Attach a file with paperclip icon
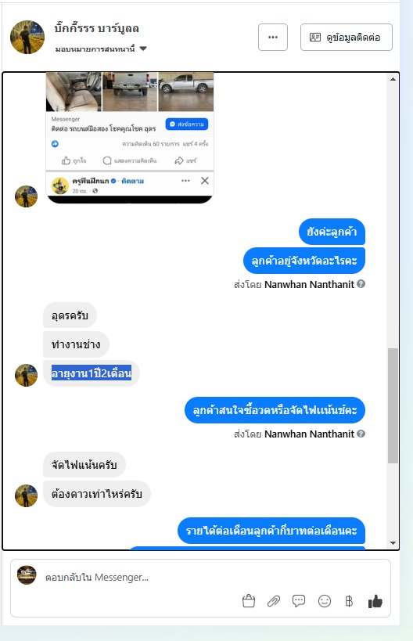The image size is (413, 641). (274, 601)
